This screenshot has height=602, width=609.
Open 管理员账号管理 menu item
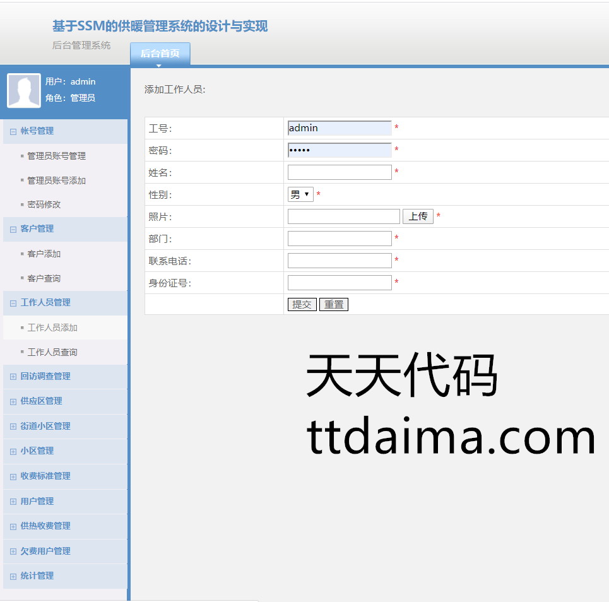pos(56,156)
